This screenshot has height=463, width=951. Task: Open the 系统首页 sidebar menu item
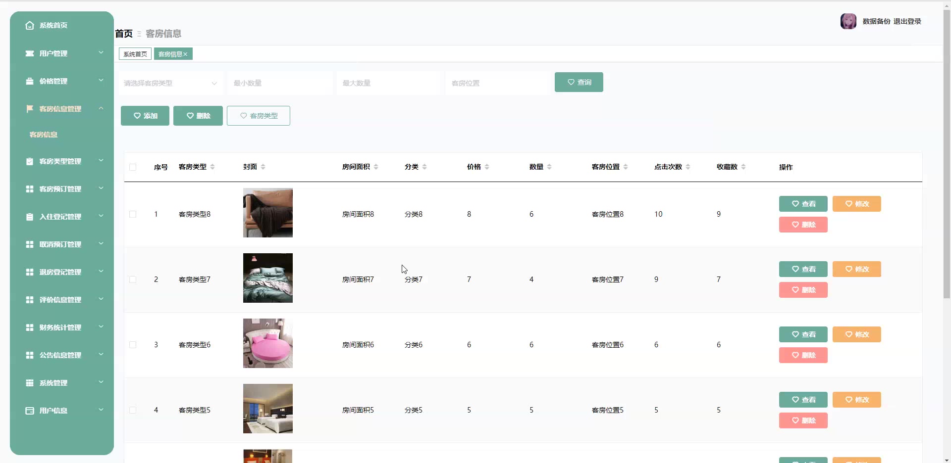click(62, 25)
